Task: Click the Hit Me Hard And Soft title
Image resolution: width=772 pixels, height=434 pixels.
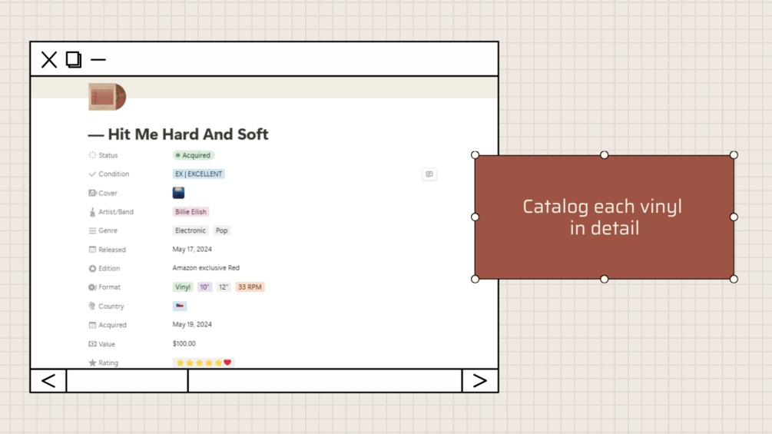Action: tap(178, 134)
